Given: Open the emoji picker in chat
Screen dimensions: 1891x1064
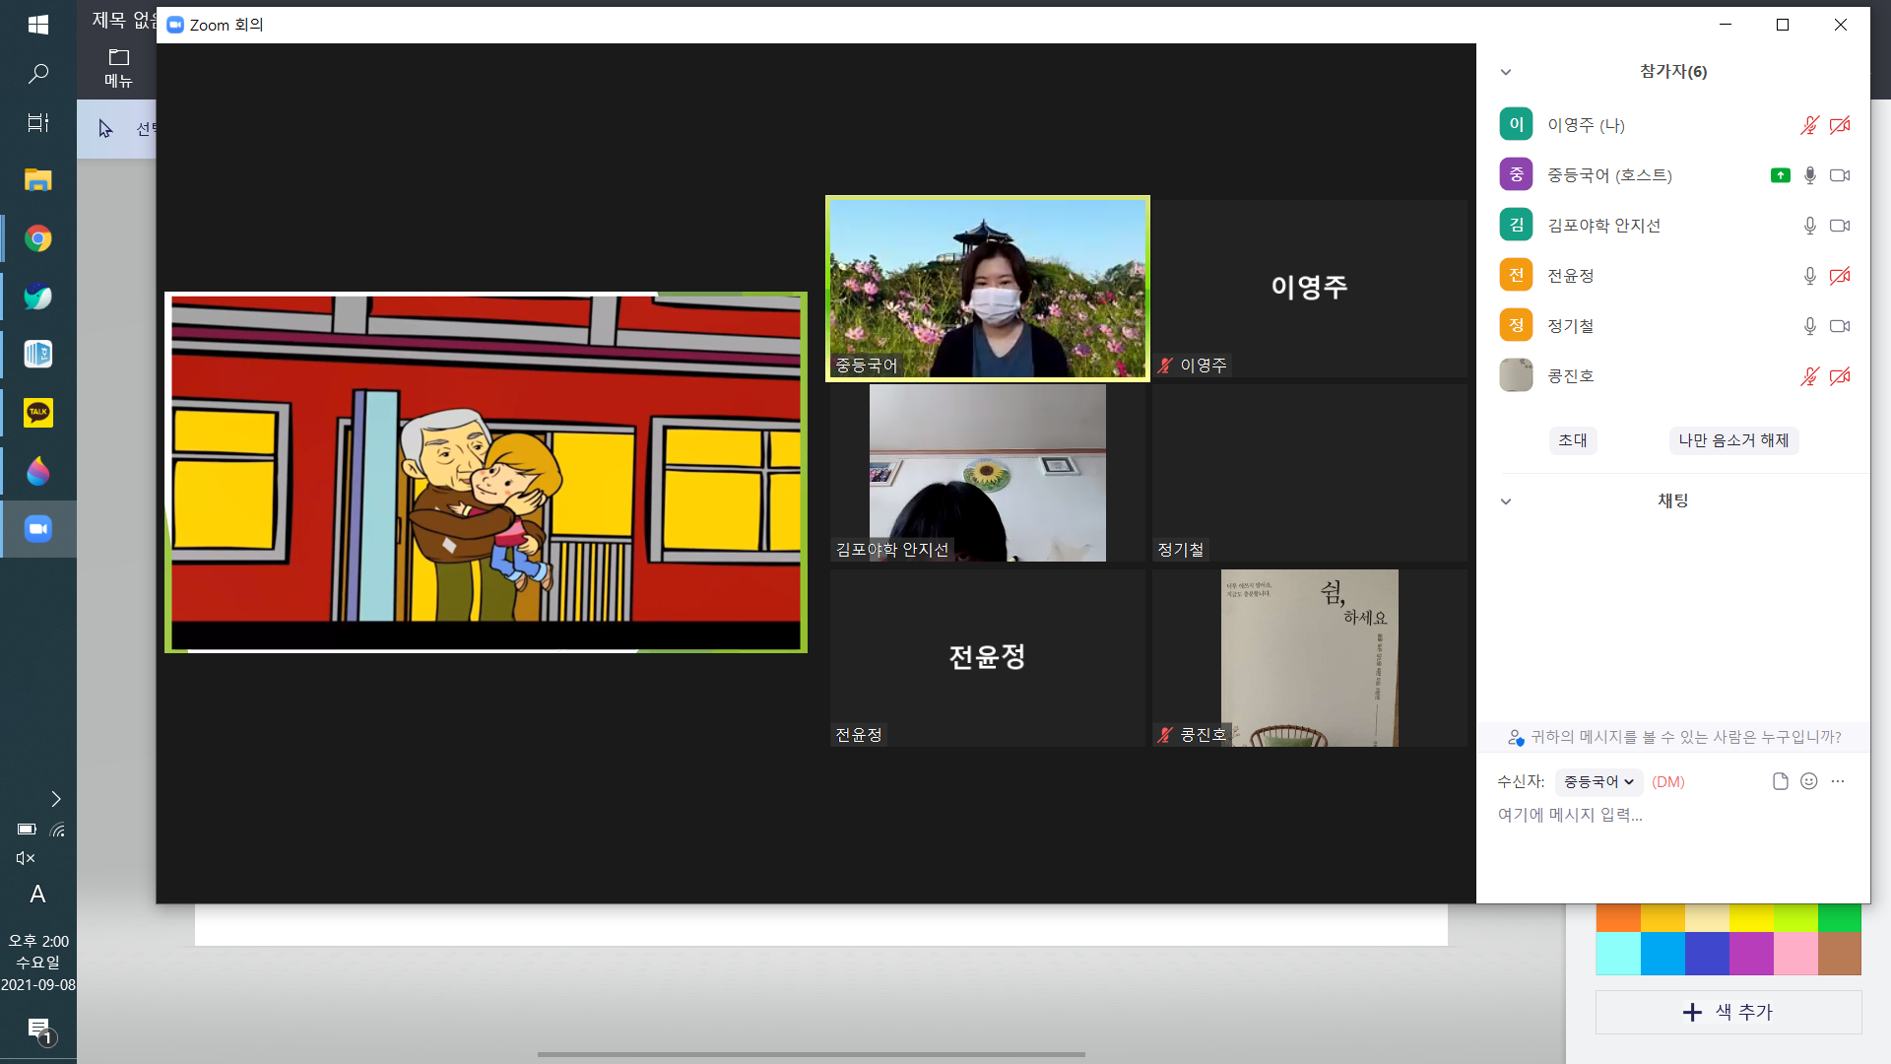Looking at the screenshot, I should point(1809,781).
